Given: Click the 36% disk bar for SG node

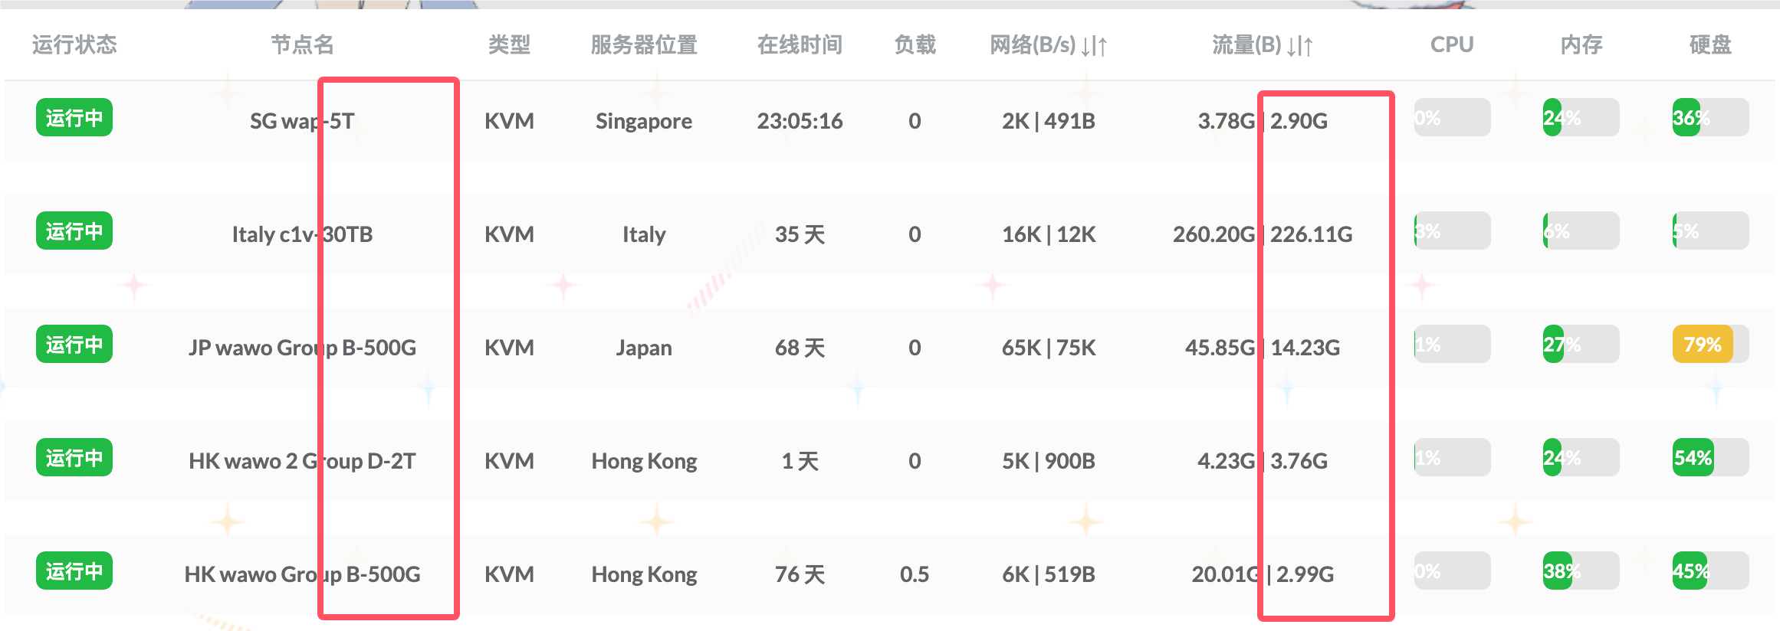Looking at the screenshot, I should click(1709, 118).
